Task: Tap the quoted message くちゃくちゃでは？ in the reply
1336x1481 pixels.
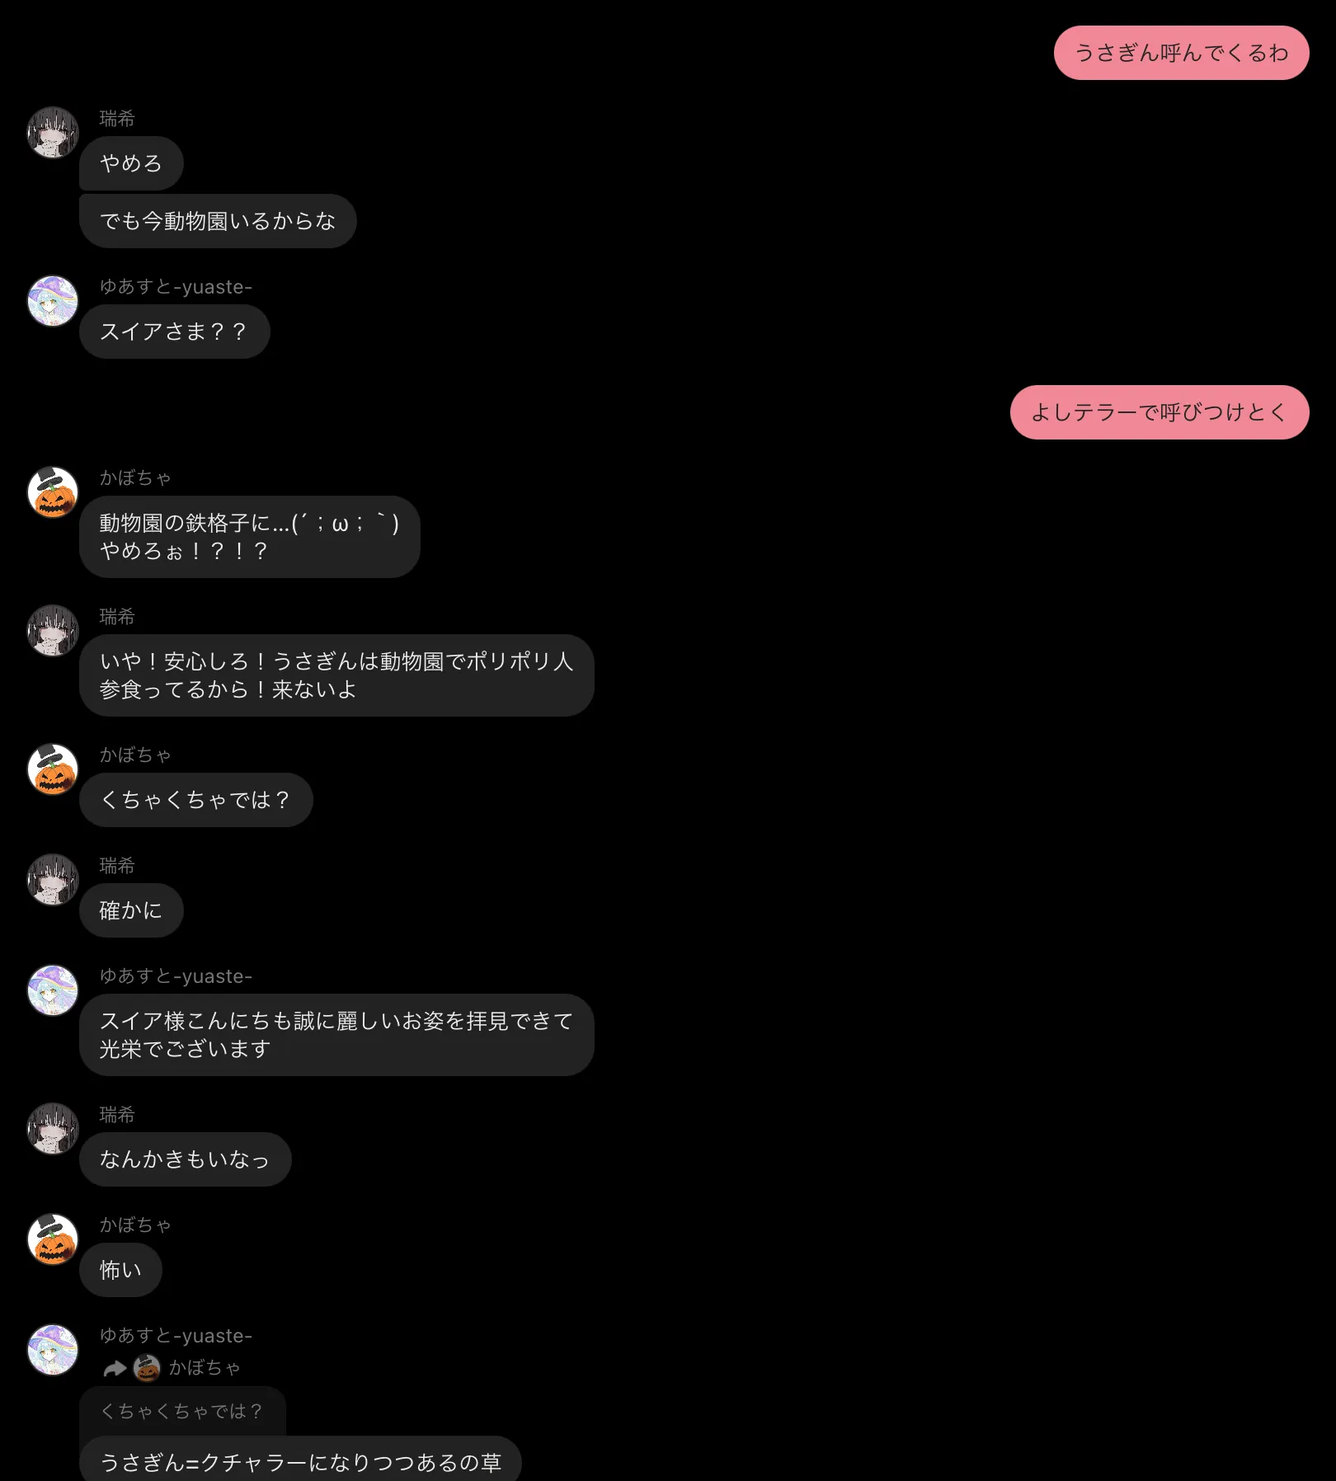Action: 182,1411
